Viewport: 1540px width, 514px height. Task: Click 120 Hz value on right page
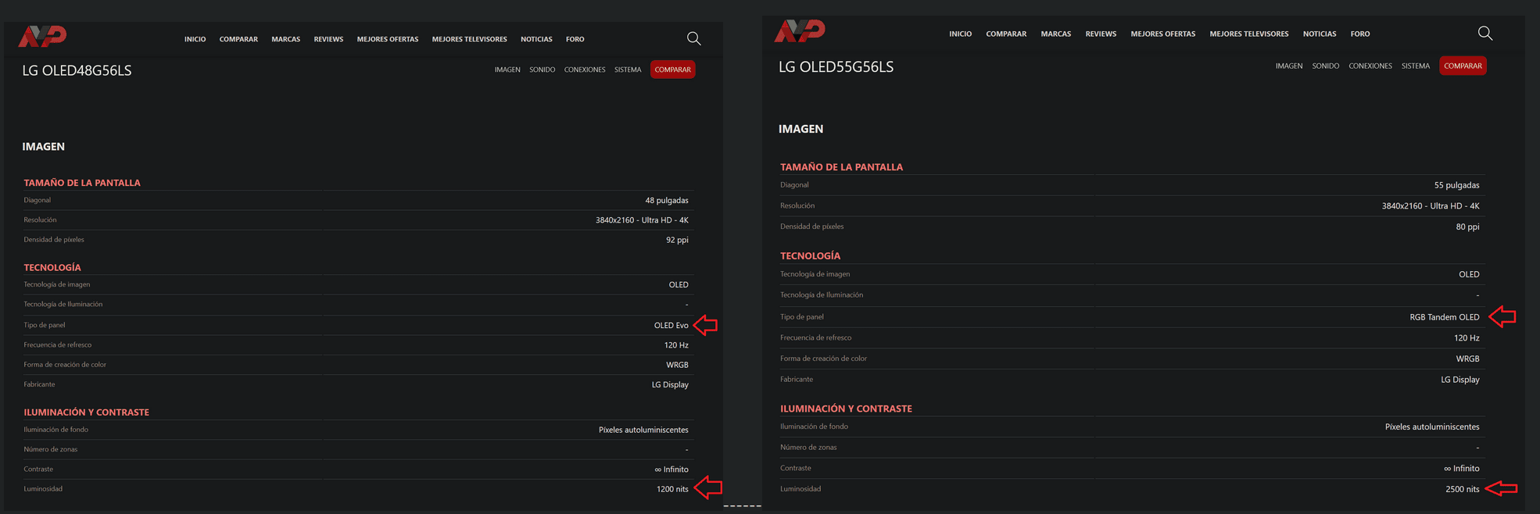tap(1467, 338)
